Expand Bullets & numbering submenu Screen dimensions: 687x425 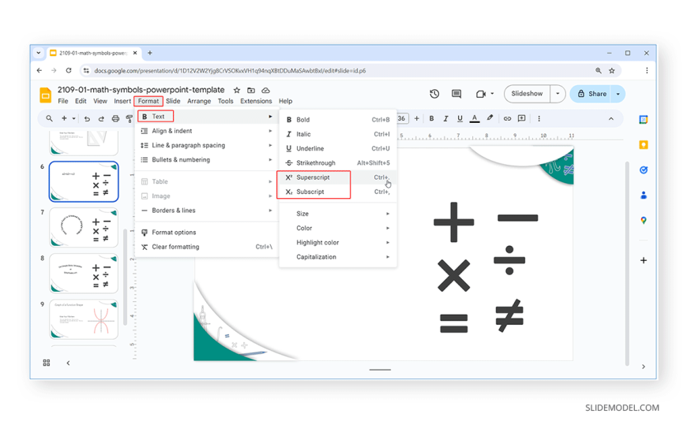coord(206,160)
